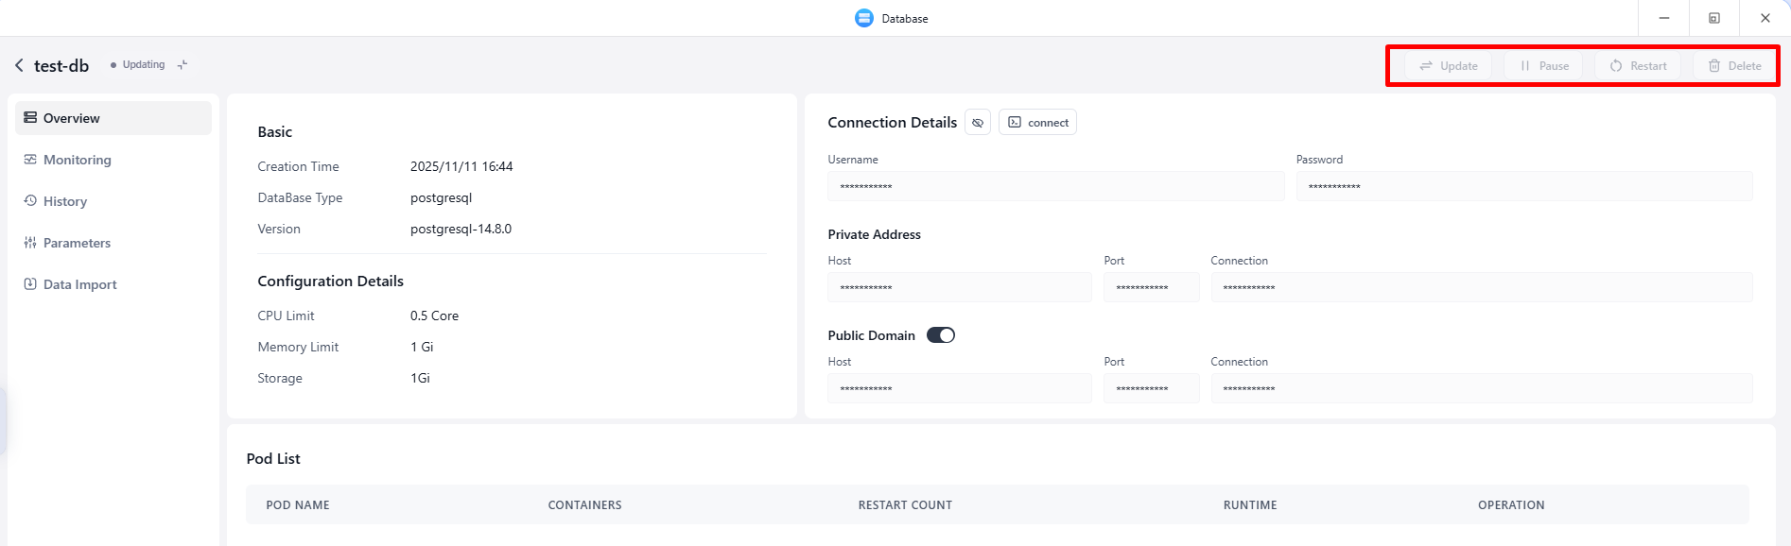Switch to the Monitoring tab
1791x546 pixels.
coord(77,160)
